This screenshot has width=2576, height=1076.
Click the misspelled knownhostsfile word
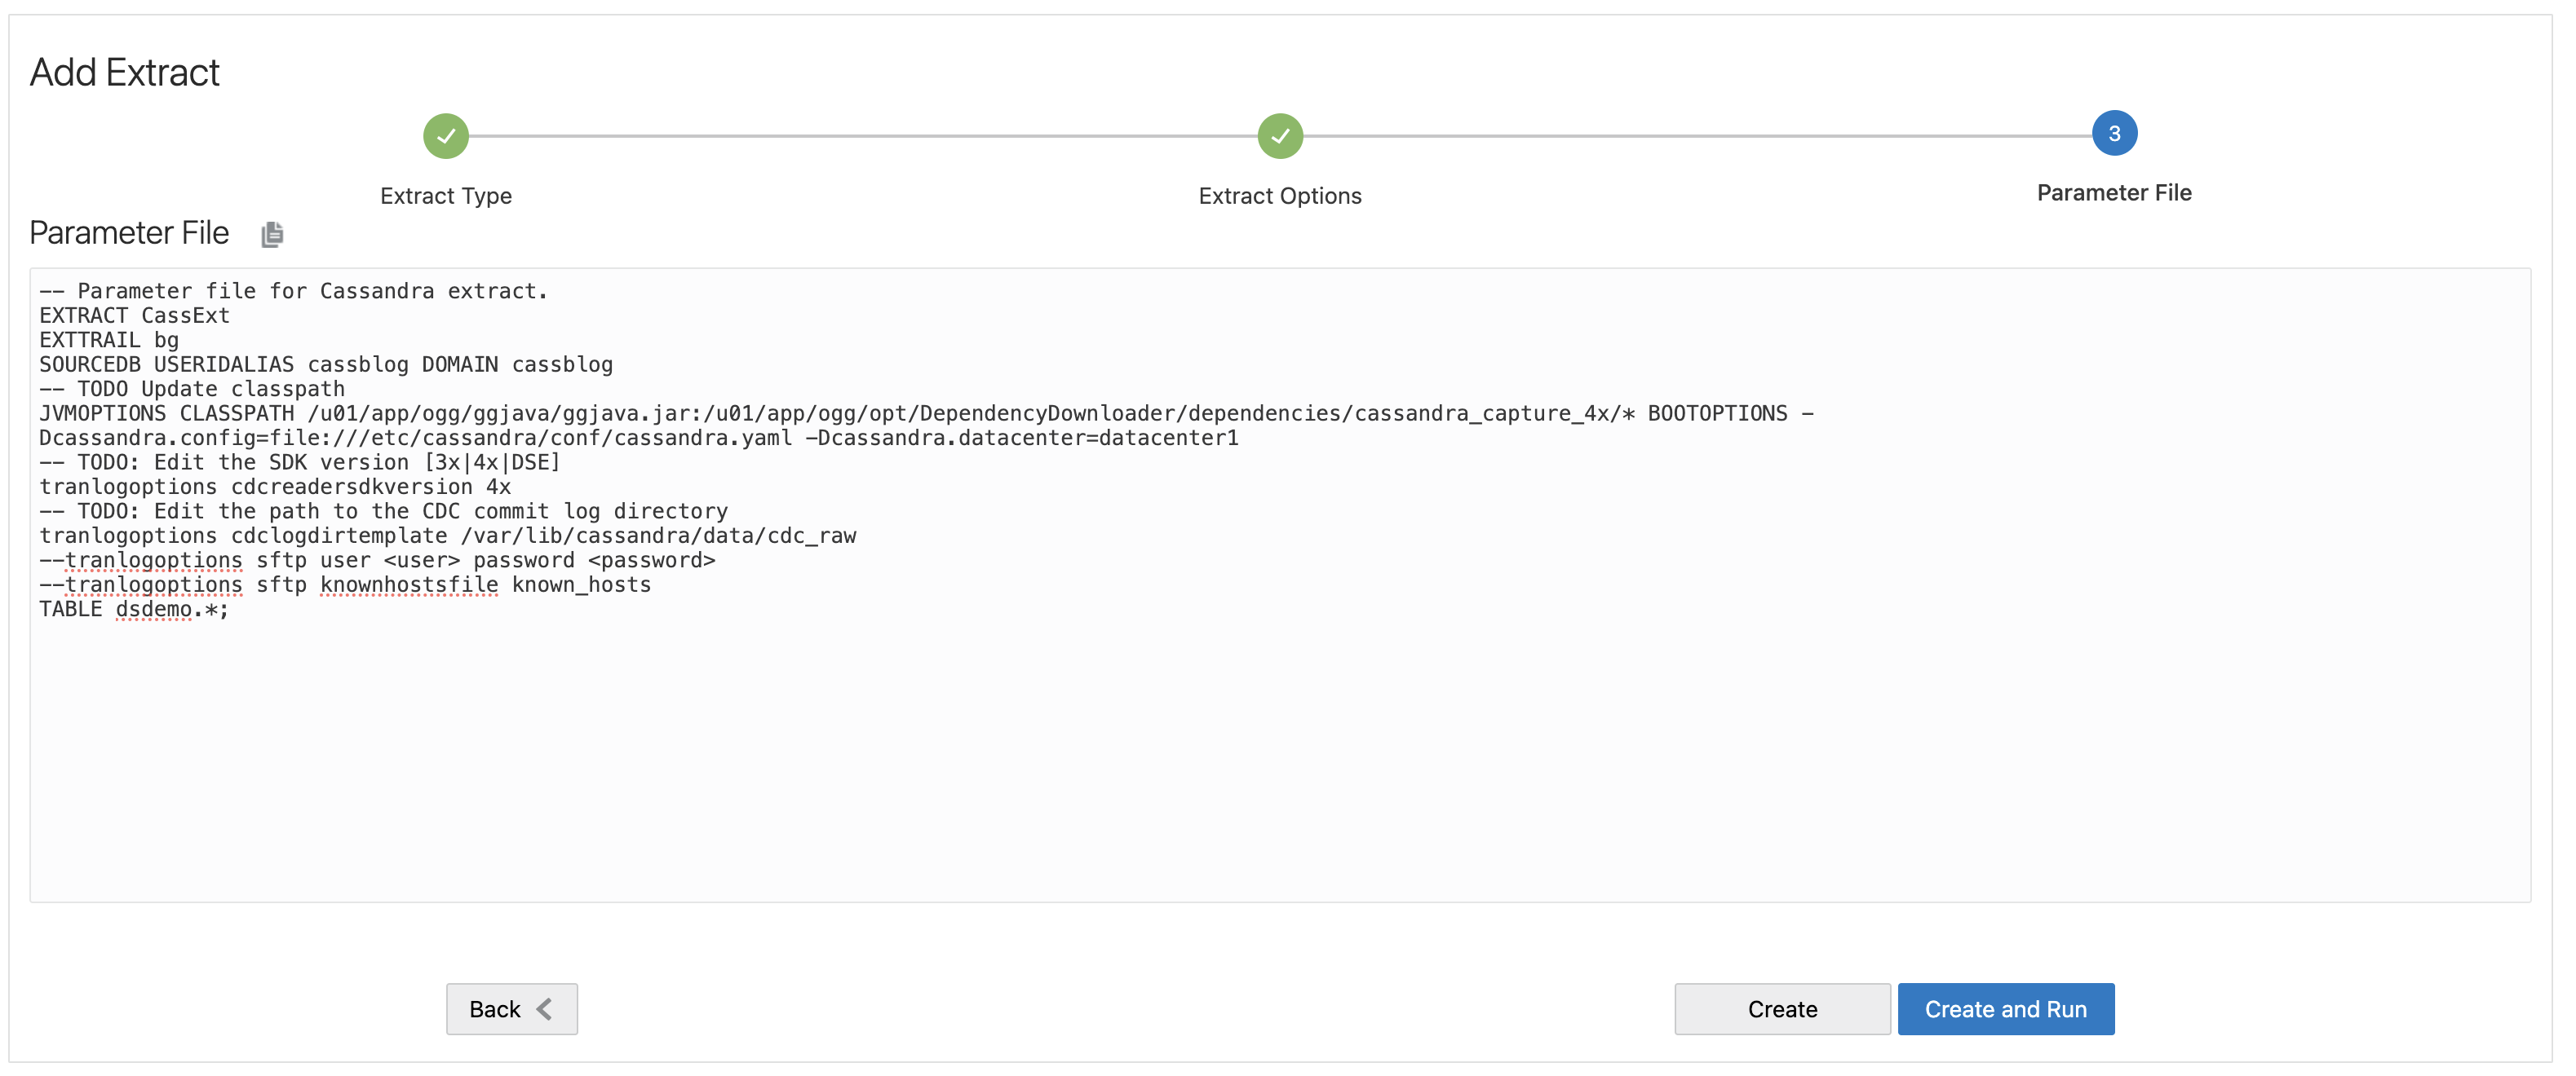pyautogui.click(x=409, y=585)
